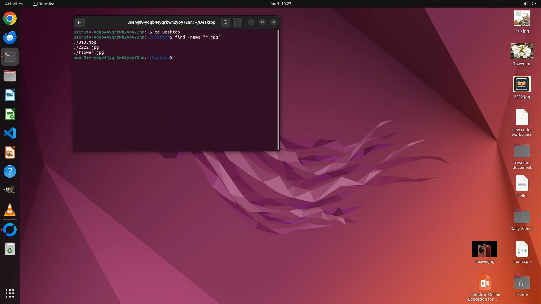Open Thunderbird mail from the dock

pyautogui.click(x=10, y=38)
